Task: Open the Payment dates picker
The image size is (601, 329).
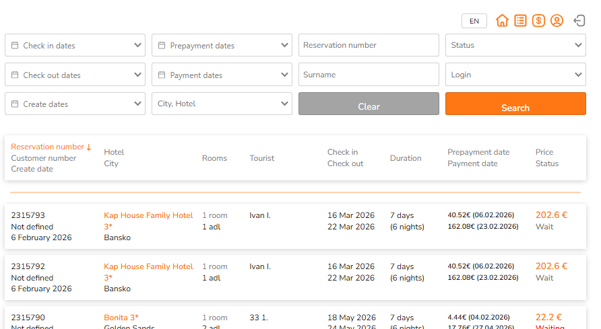Action: tap(222, 75)
